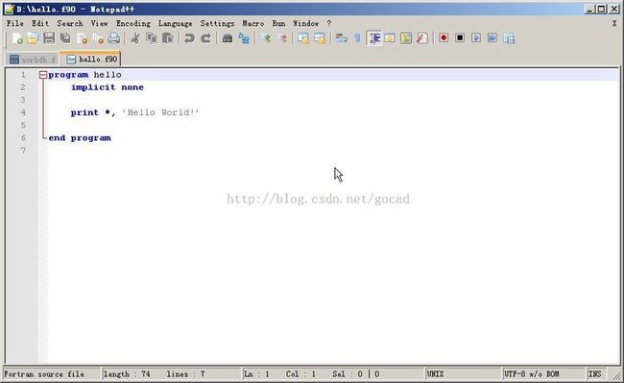Screen dimensions: 624x383
Task: Click the Redo arrow icon
Action: click(205, 38)
